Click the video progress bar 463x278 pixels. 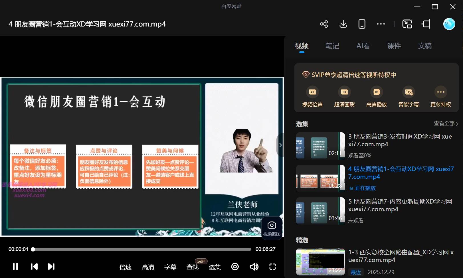point(143,249)
